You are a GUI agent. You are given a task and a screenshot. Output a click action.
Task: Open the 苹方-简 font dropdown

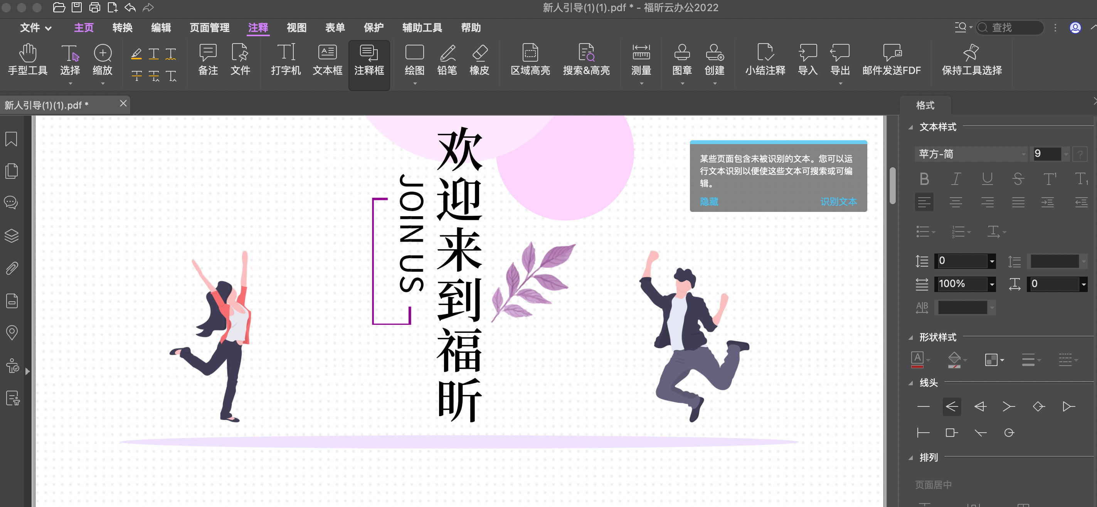pyautogui.click(x=971, y=154)
